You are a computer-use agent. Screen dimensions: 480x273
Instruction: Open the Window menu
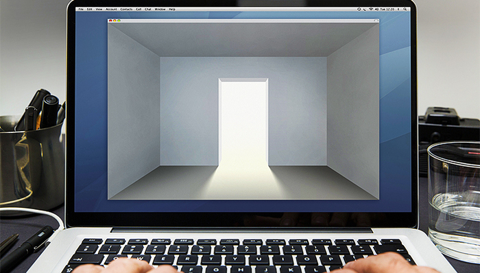[160, 10]
